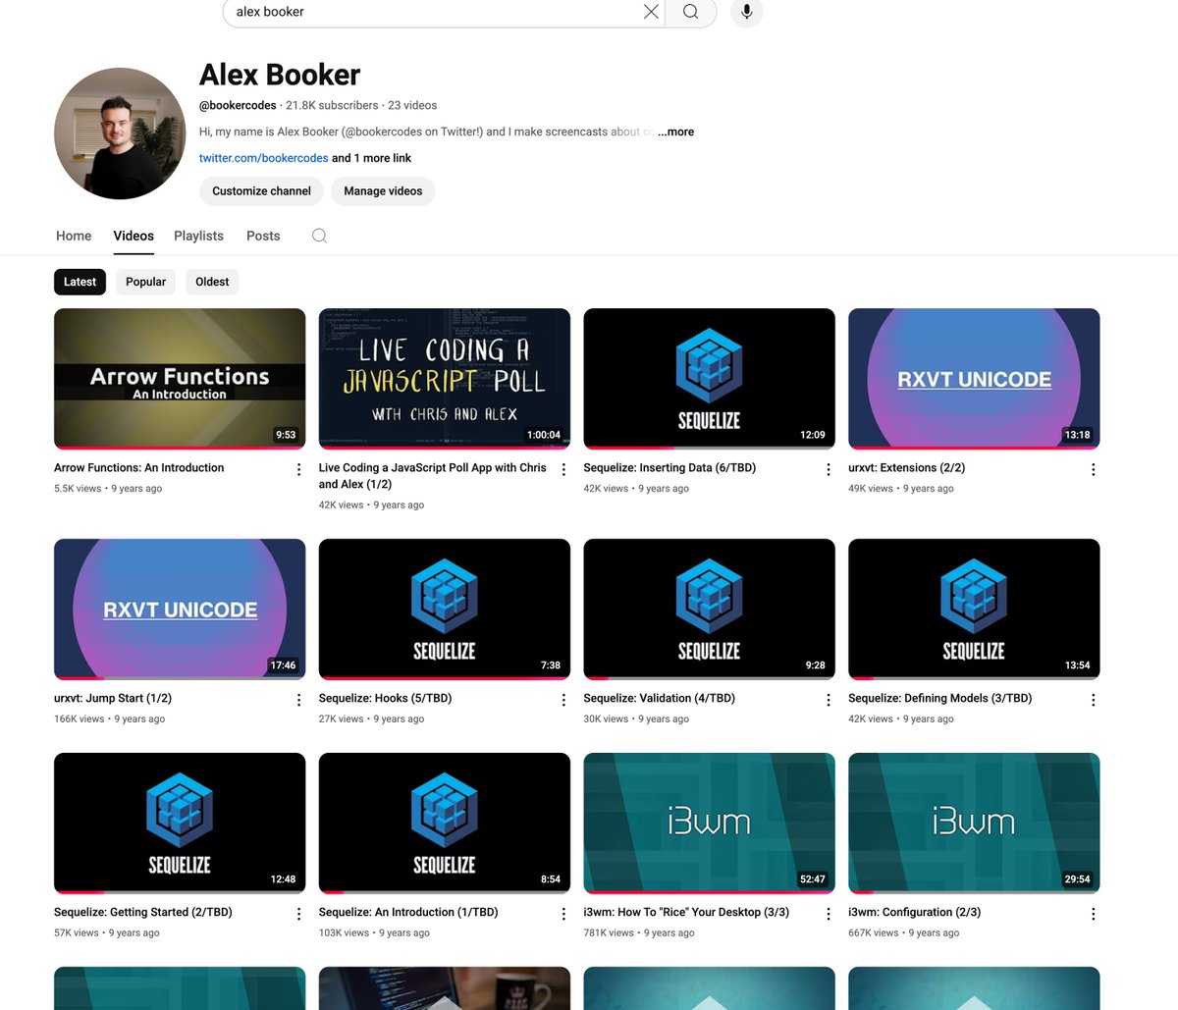The height and width of the screenshot is (1010, 1178).
Task: Open options menu for Sequelize: Defining Models (3/TBD)
Action: (x=1093, y=700)
